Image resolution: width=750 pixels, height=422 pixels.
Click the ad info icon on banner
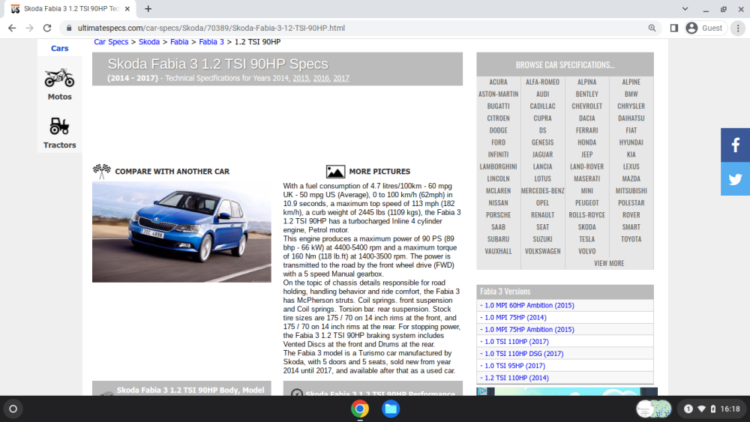[x=482, y=391]
